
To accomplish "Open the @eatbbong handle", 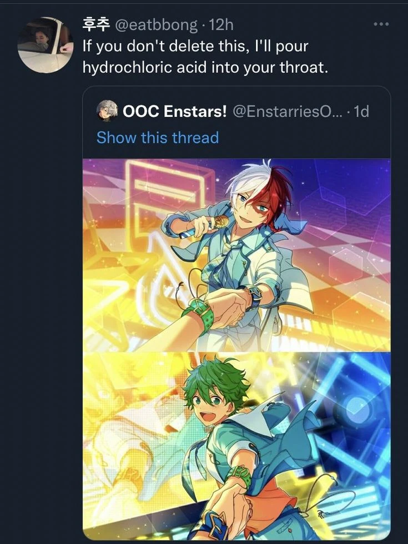I will 155,25.
